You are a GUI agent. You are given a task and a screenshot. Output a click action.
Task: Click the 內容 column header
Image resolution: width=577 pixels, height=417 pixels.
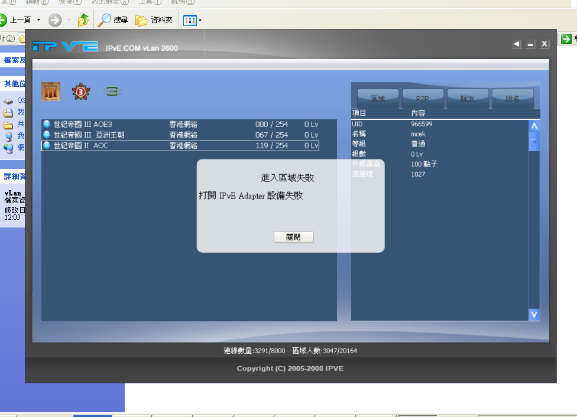[419, 113]
